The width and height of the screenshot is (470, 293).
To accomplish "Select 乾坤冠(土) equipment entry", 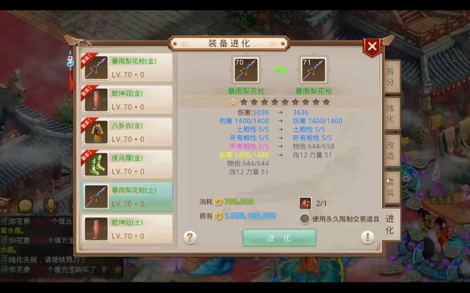I will tap(127, 229).
